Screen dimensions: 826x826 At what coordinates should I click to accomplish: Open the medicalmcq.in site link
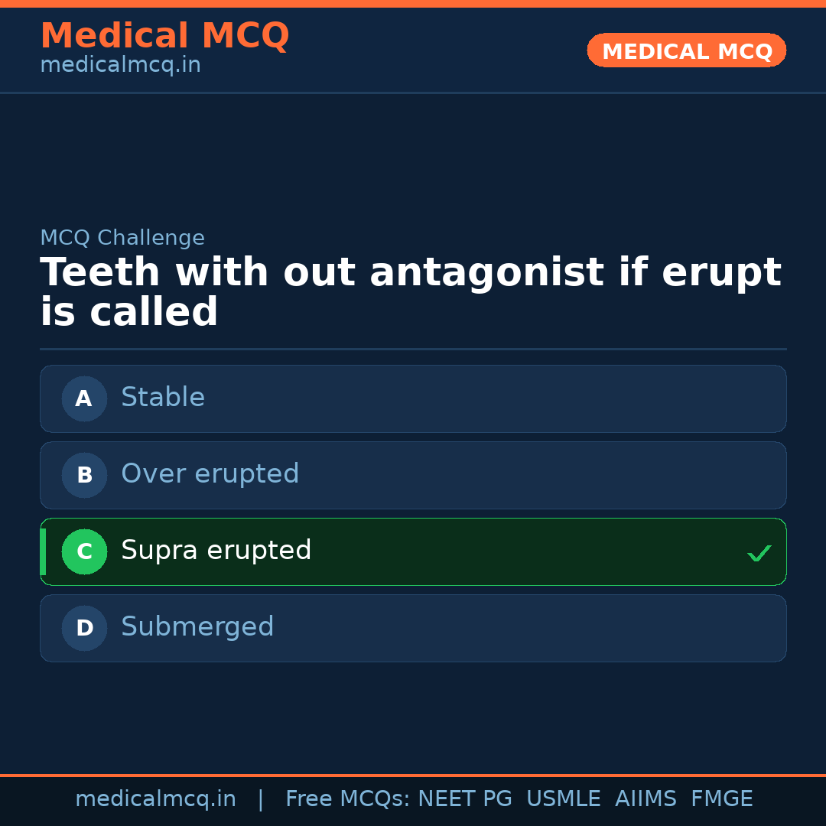tap(155, 798)
